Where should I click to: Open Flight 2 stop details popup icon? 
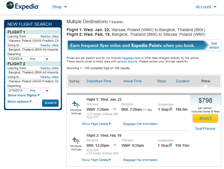click(x=170, y=145)
